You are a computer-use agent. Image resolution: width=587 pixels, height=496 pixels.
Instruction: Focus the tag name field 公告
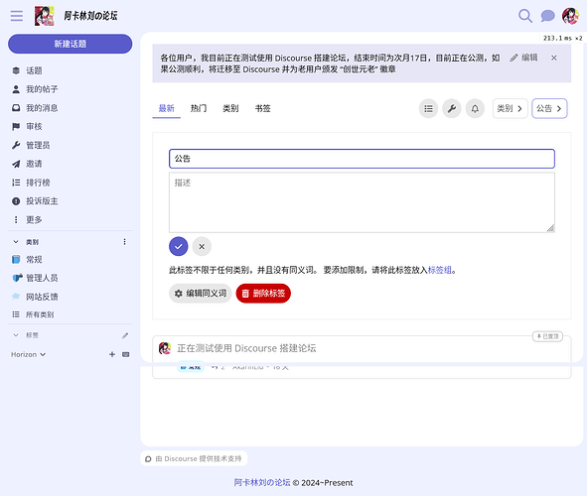(362, 159)
